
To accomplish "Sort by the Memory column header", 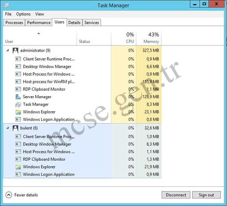I will pos(149,38).
